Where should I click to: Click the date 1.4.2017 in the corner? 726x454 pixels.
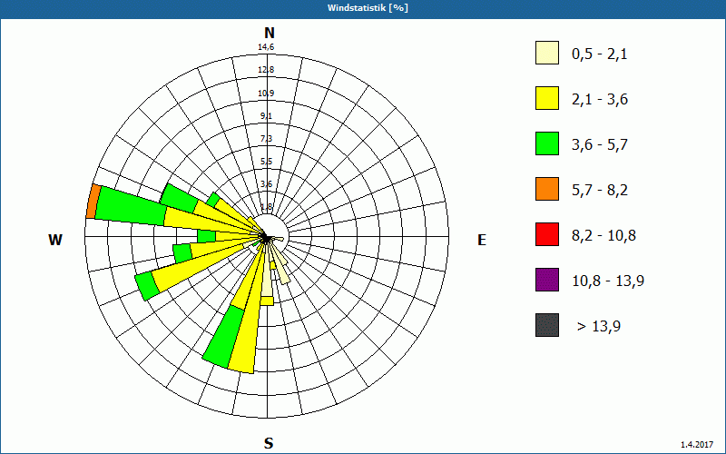697,445
